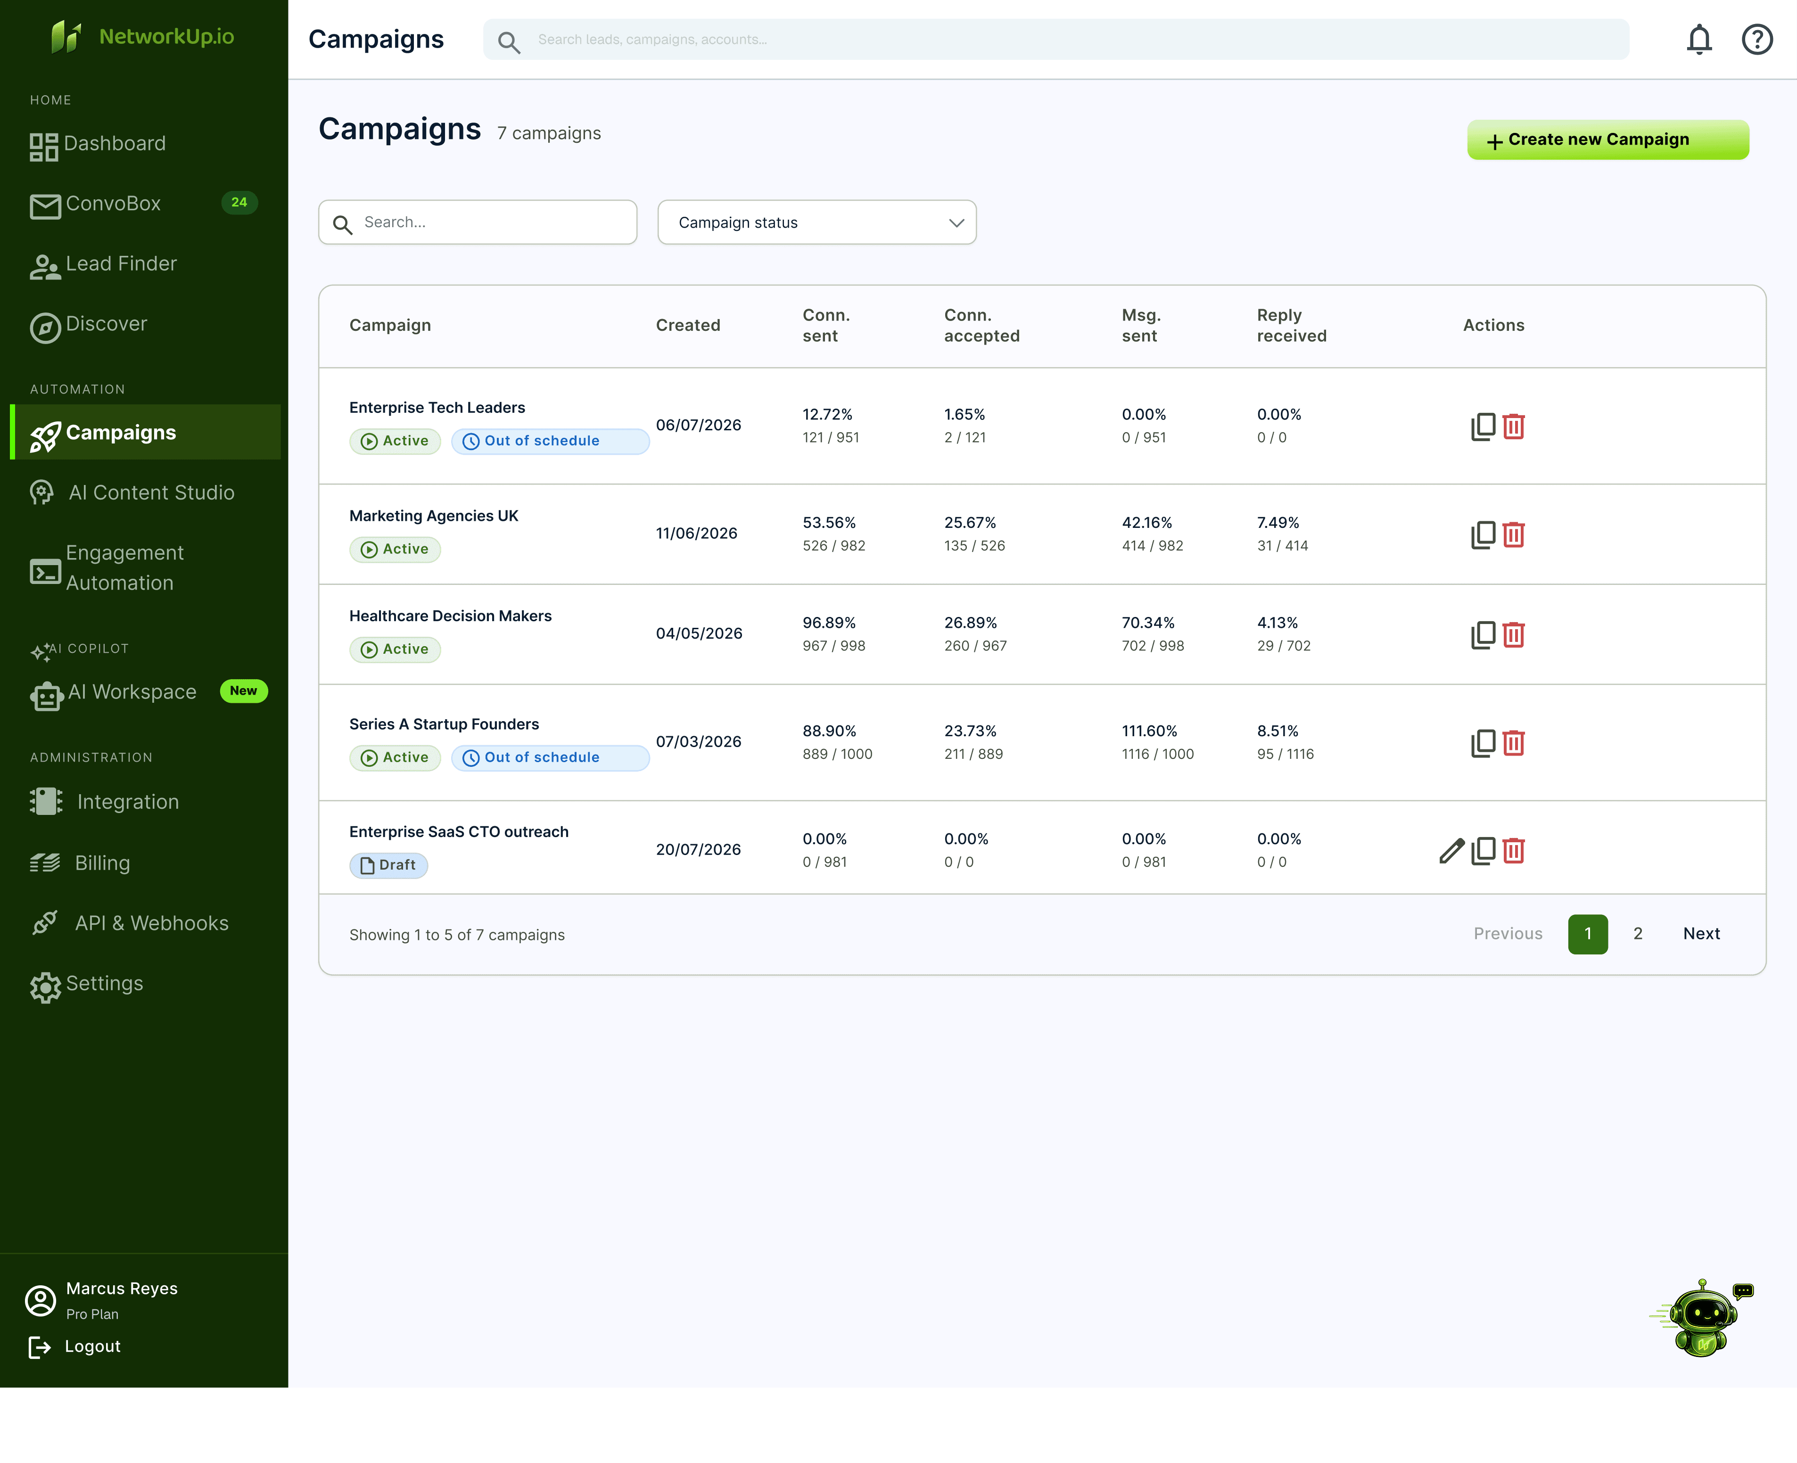1797x1463 pixels.
Task: Open AI Content Studio
Action: (144, 493)
